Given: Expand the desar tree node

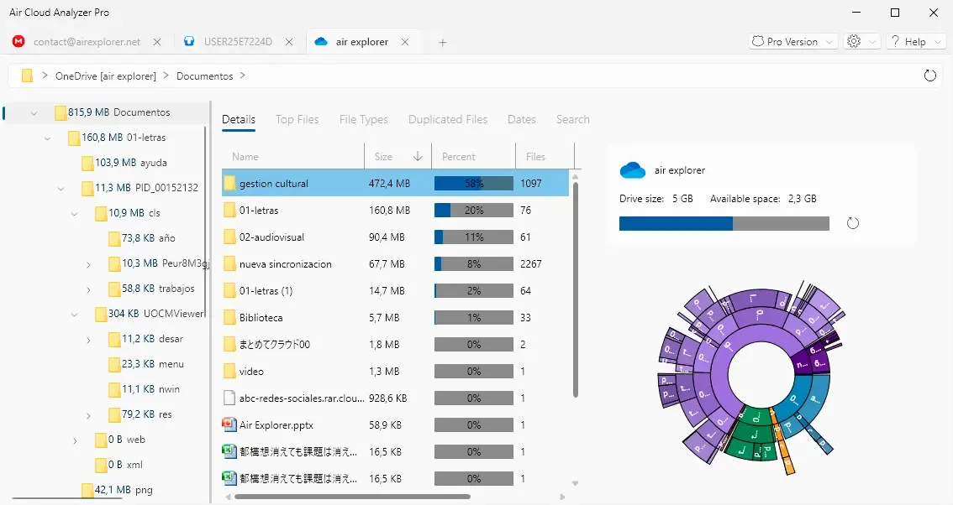Looking at the screenshot, I should point(88,341).
